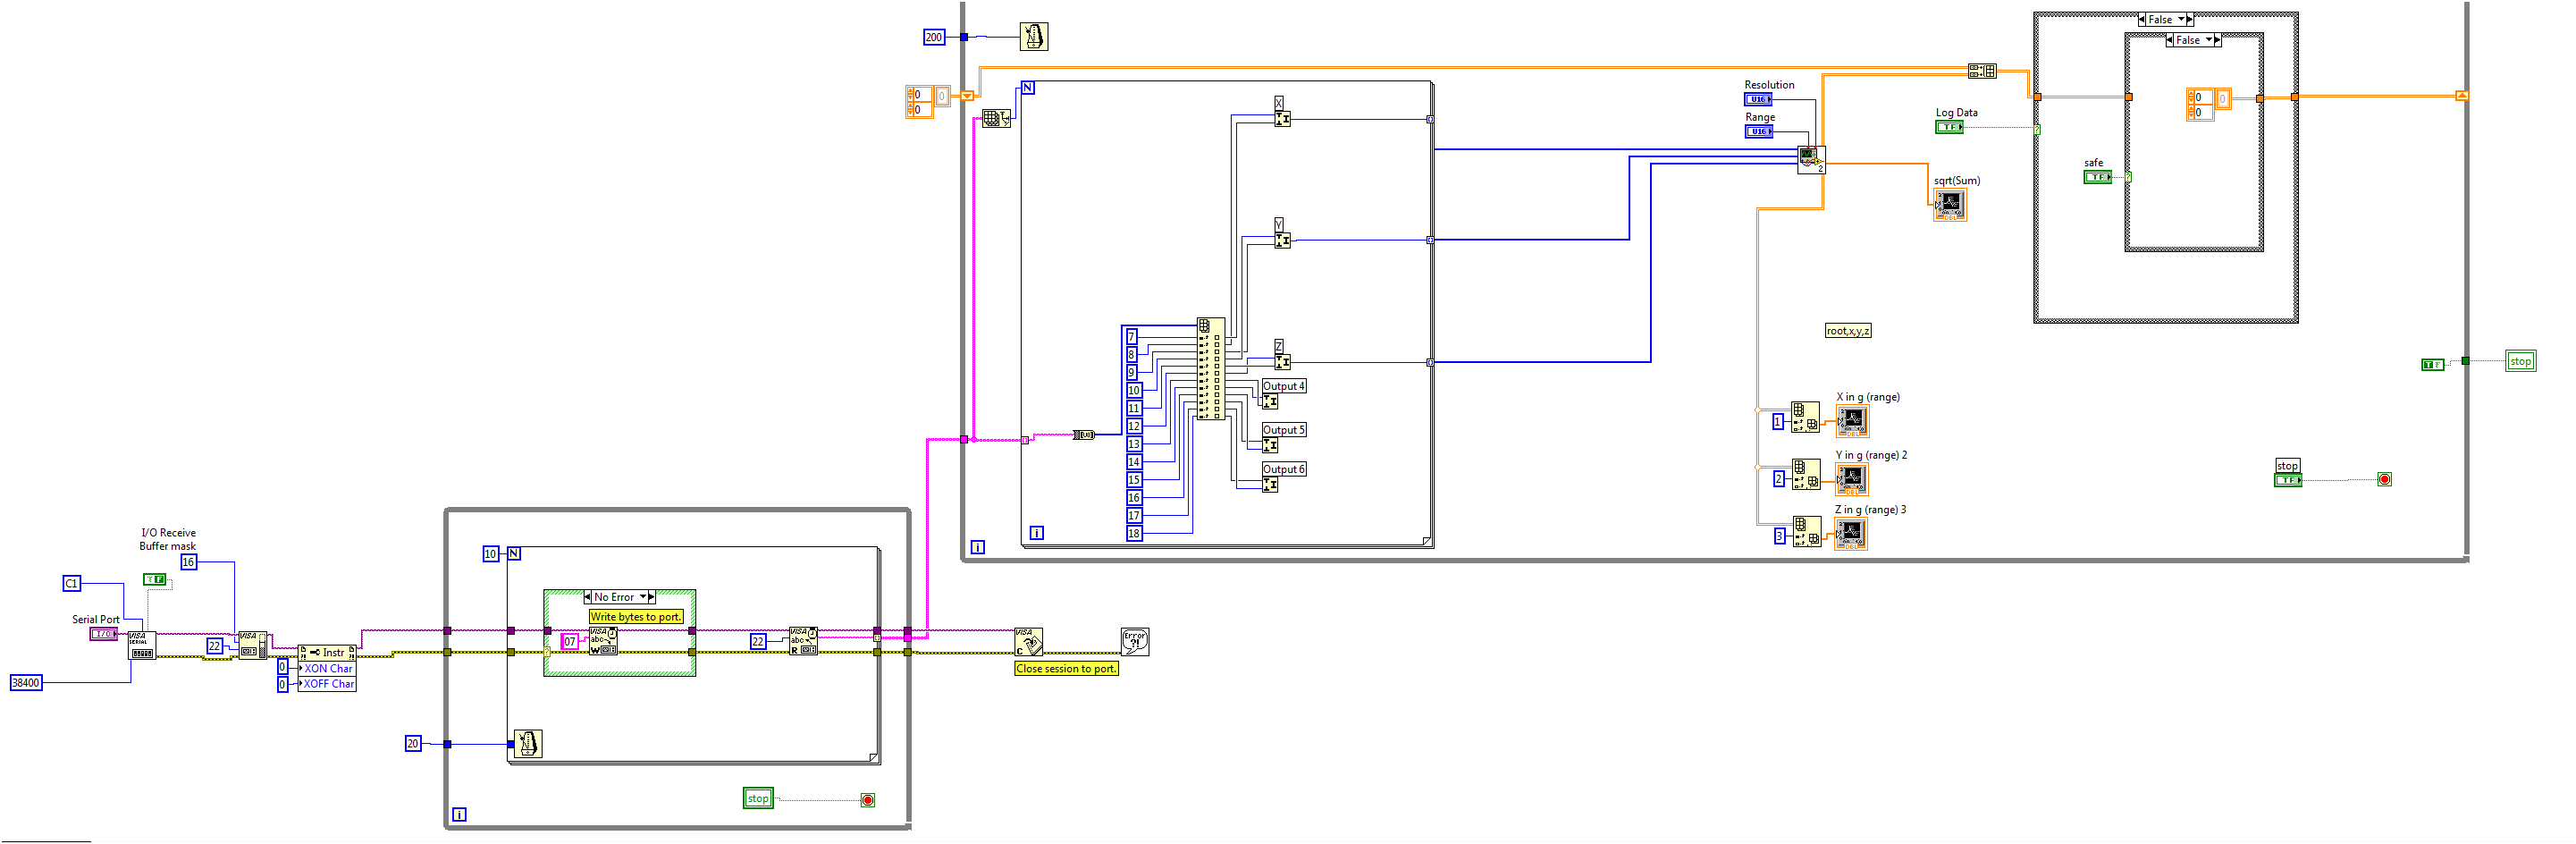Select the VISA Write node
2576x844 pixels.
[x=603, y=641]
